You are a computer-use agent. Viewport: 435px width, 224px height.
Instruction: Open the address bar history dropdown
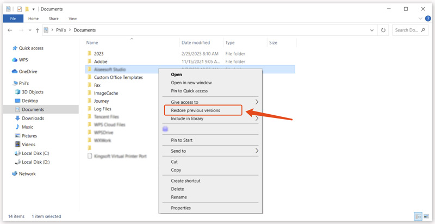point(372,30)
